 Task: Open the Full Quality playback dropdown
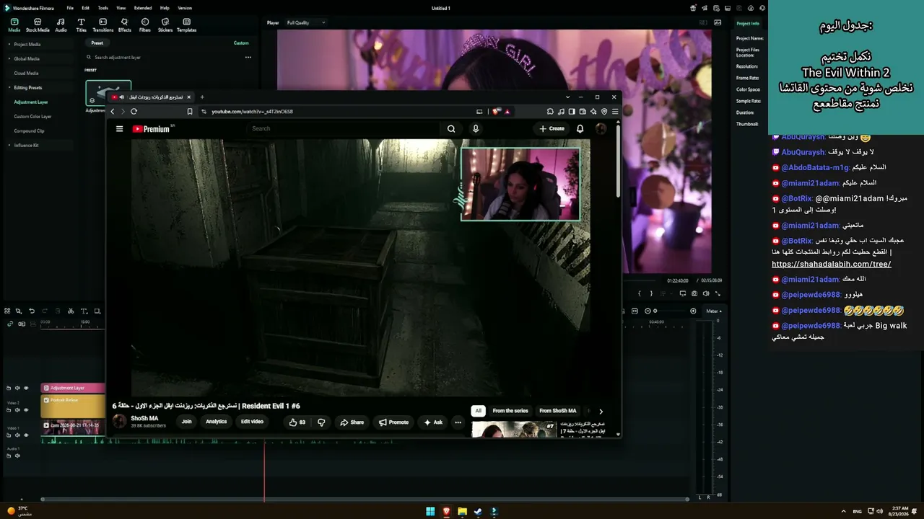(306, 22)
